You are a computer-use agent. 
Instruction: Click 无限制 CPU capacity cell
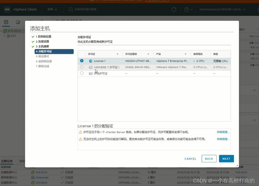click(x=220, y=61)
